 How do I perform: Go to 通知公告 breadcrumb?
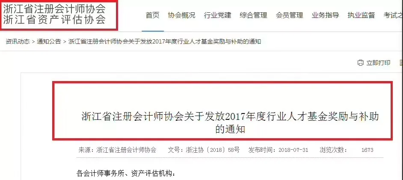(x=49, y=41)
